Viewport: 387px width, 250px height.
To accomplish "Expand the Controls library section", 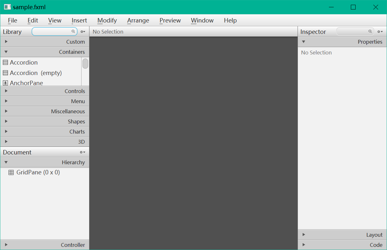I will pos(45,91).
